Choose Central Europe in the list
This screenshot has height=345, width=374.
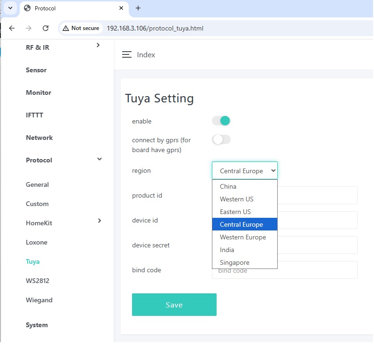[244, 224]
